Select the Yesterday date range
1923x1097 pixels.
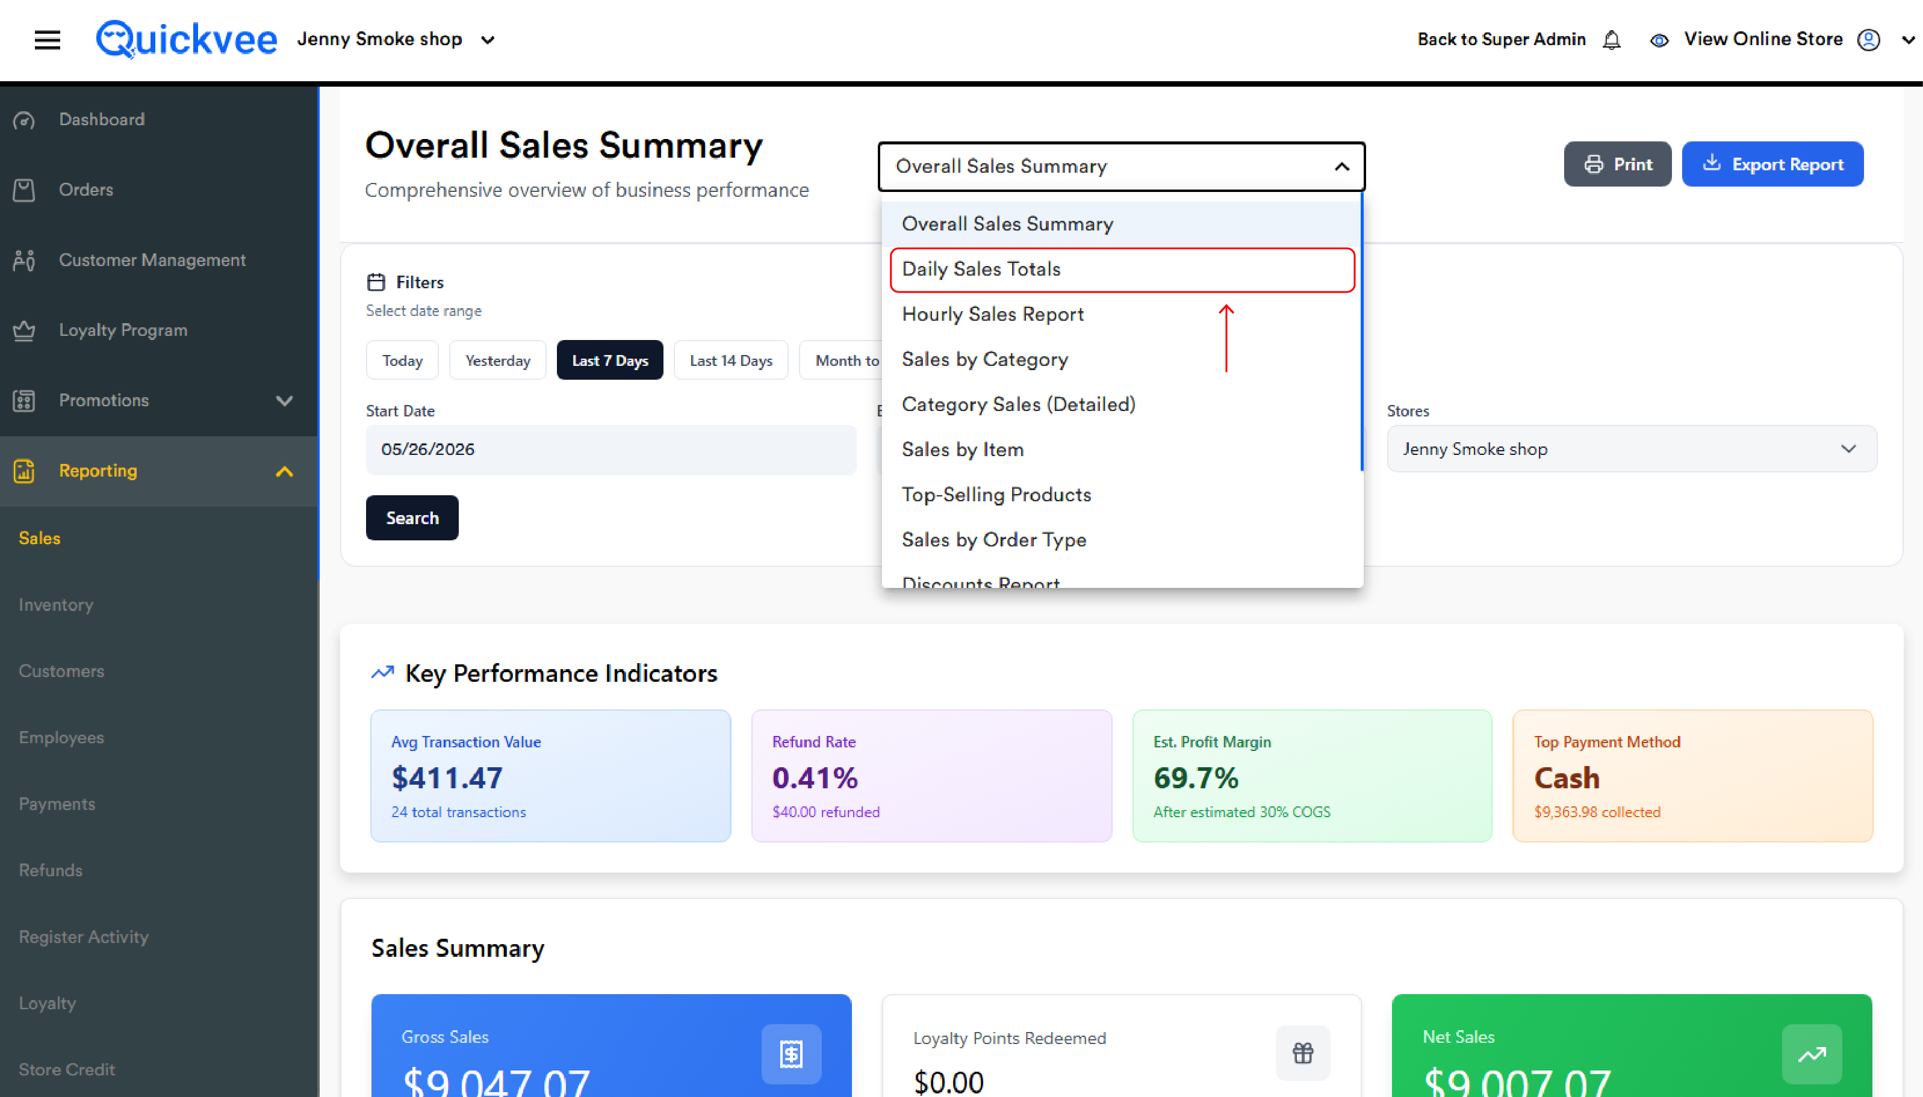497,360
